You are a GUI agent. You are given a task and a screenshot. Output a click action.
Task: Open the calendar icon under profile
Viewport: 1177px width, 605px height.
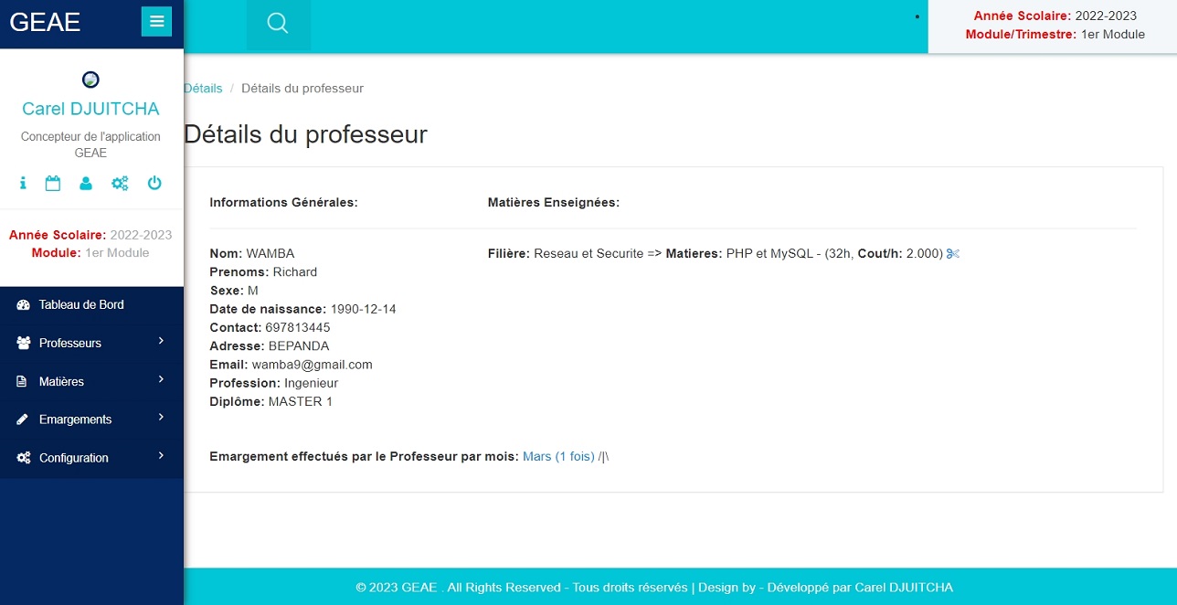pos(53,184)
